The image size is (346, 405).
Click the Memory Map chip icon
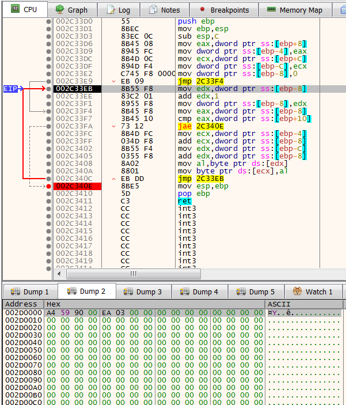[271, 10]
